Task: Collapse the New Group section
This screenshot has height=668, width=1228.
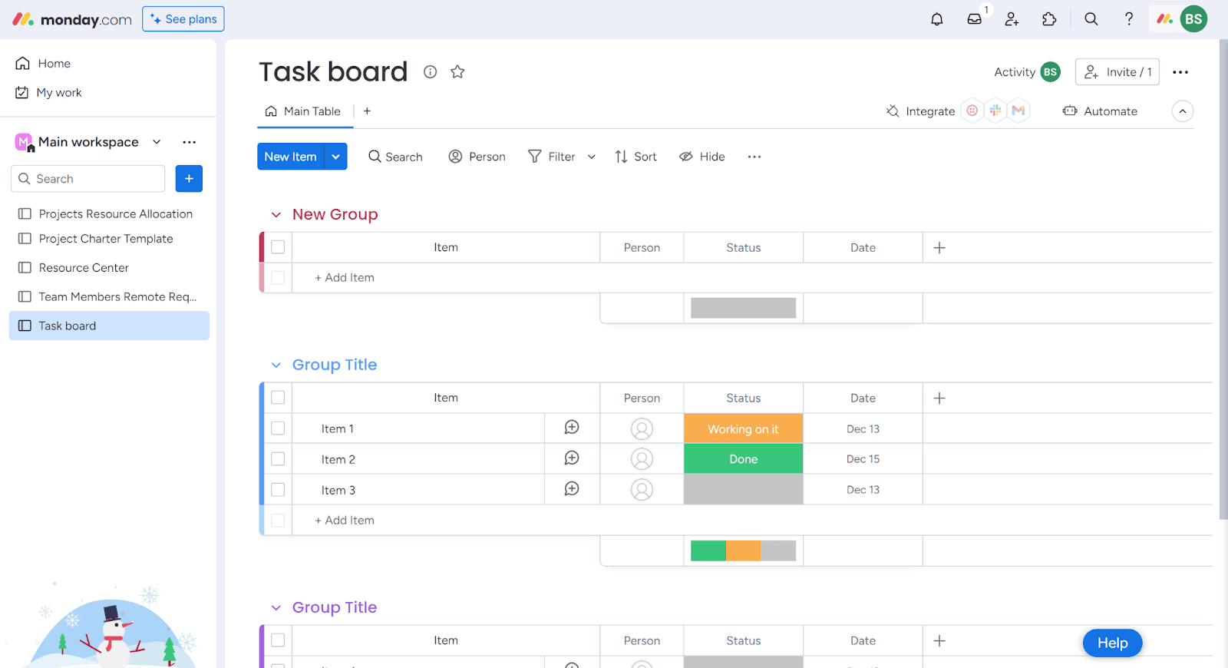Action: click(276, 215)
